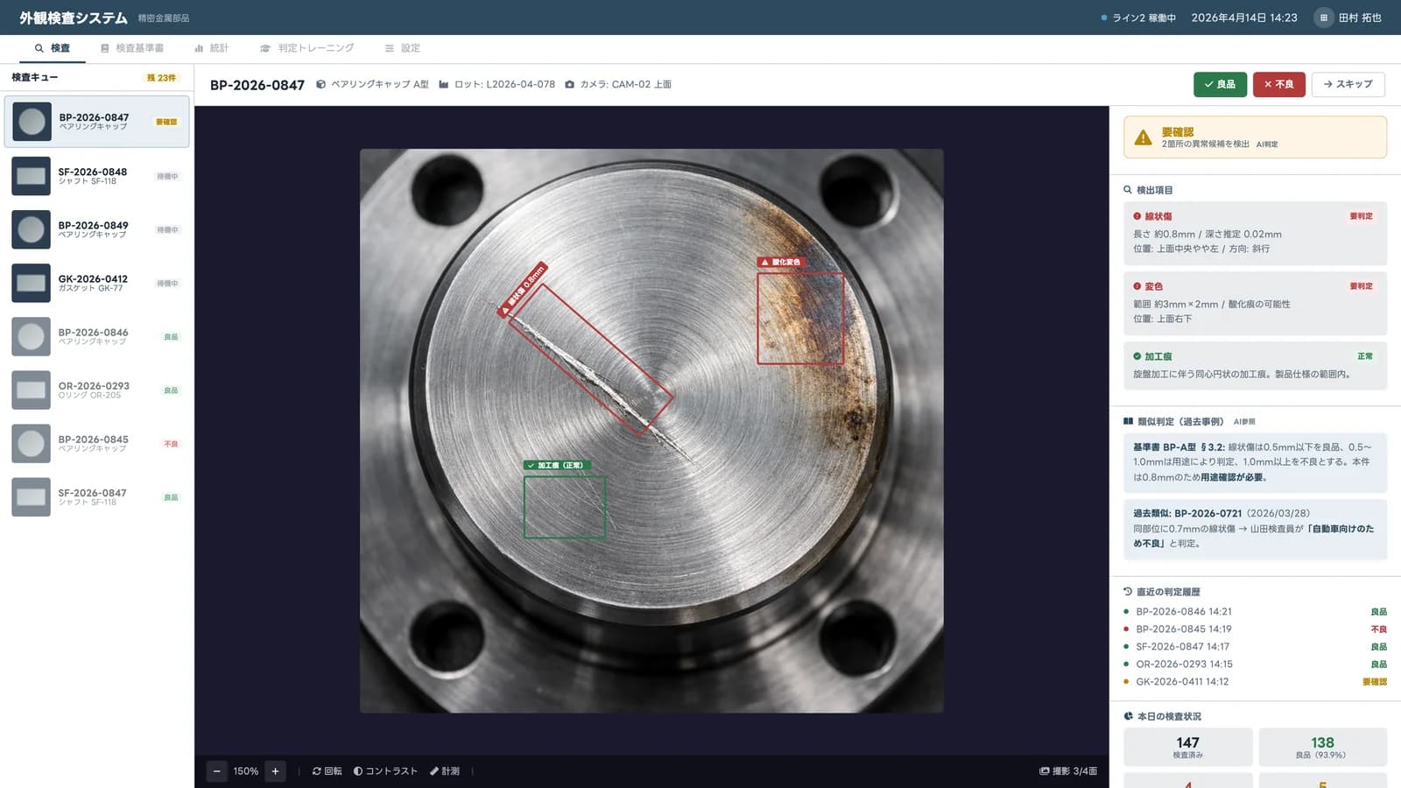Click history row GK-2026-0411 14:12
The image size is (1401, 788).
click(x=1255, y=682)
